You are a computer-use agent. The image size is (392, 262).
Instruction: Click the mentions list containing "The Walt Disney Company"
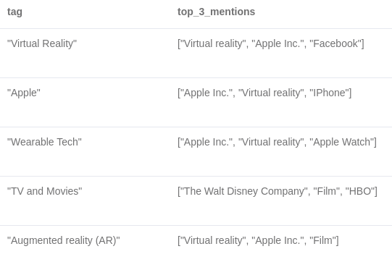coord(278,191)
